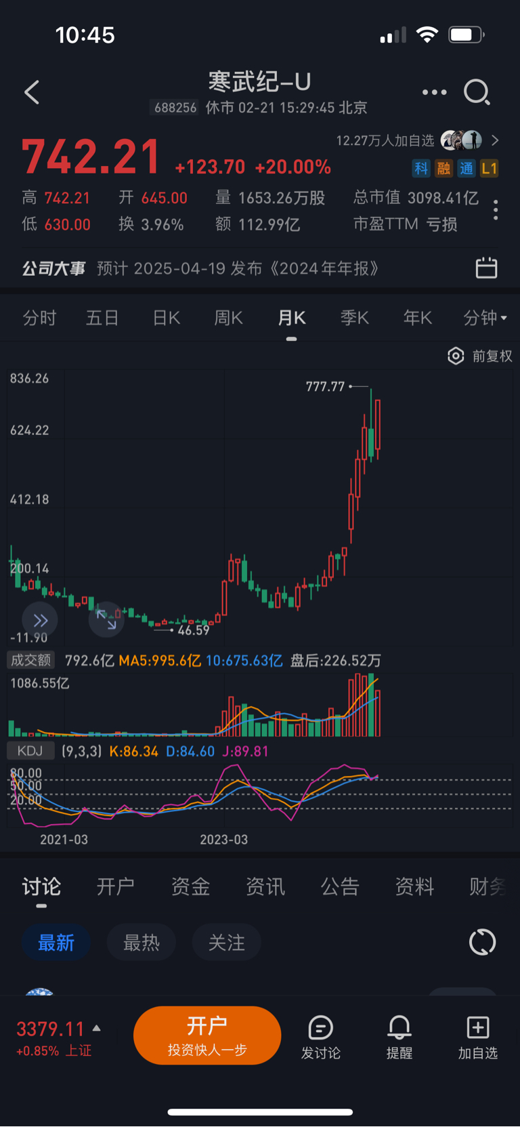
Task: Tap the orange 开户 button
Action: point(207,1036)
